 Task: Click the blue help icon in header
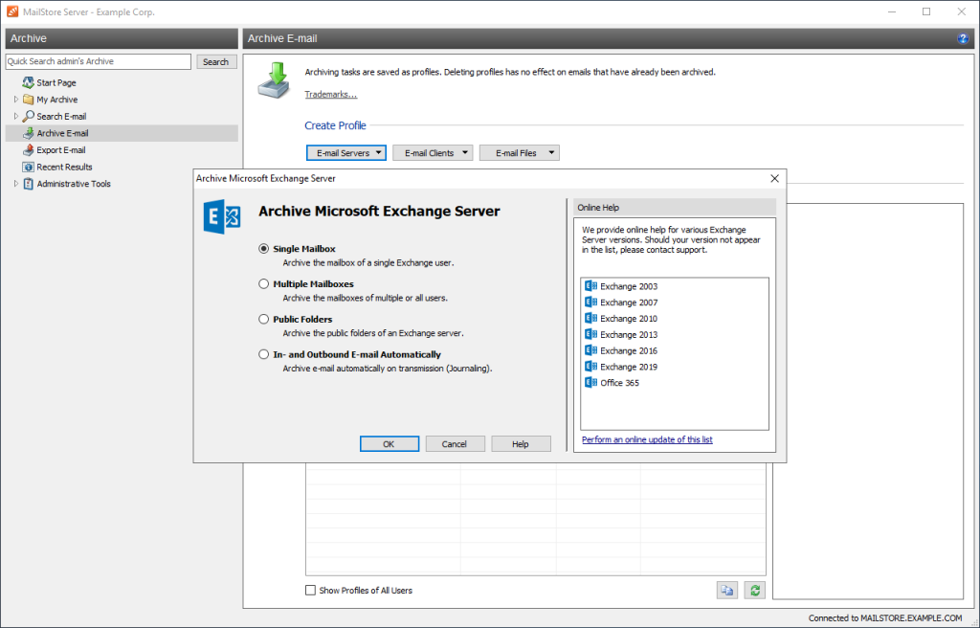click(x=963, y=38)
